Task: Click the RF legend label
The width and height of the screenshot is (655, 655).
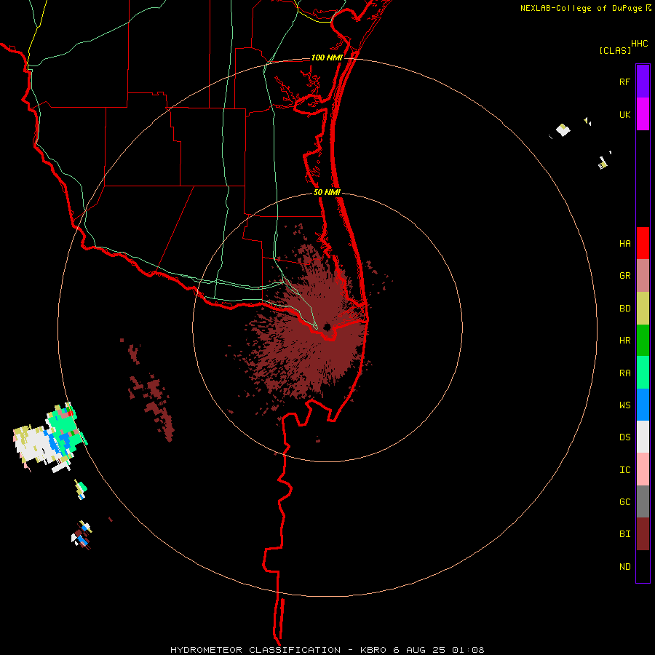Action: 624,82
